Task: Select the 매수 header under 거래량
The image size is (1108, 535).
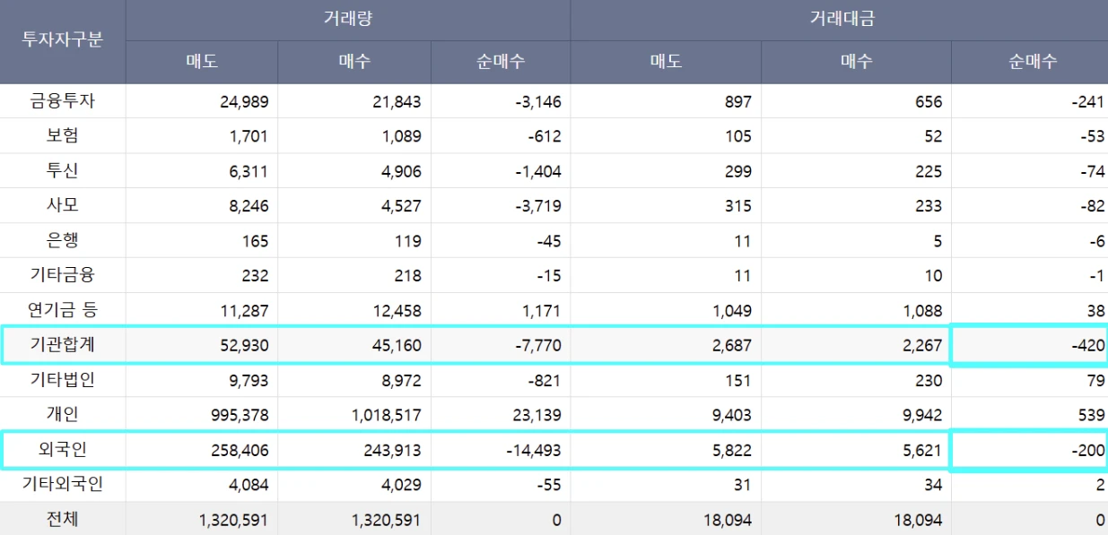Action: (x=353, y=62)
